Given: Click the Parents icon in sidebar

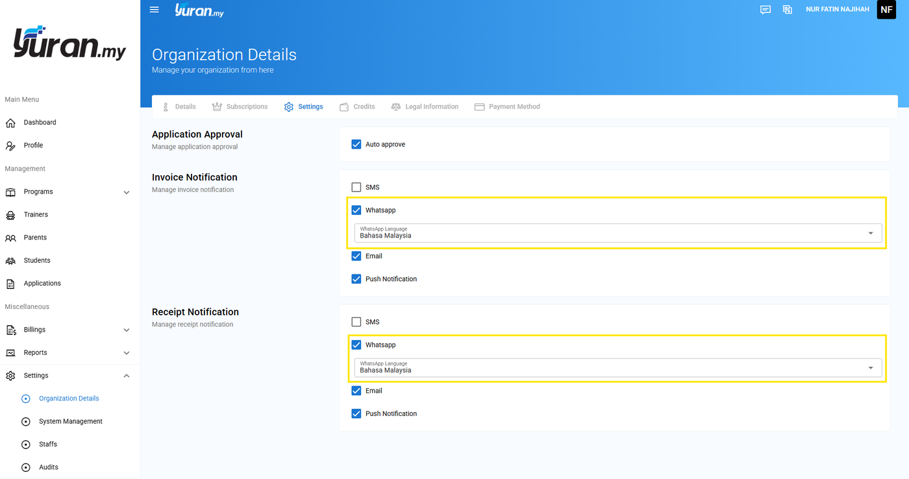Looking at the screenshot, I should pyautogui.click(x=10, y=238).
